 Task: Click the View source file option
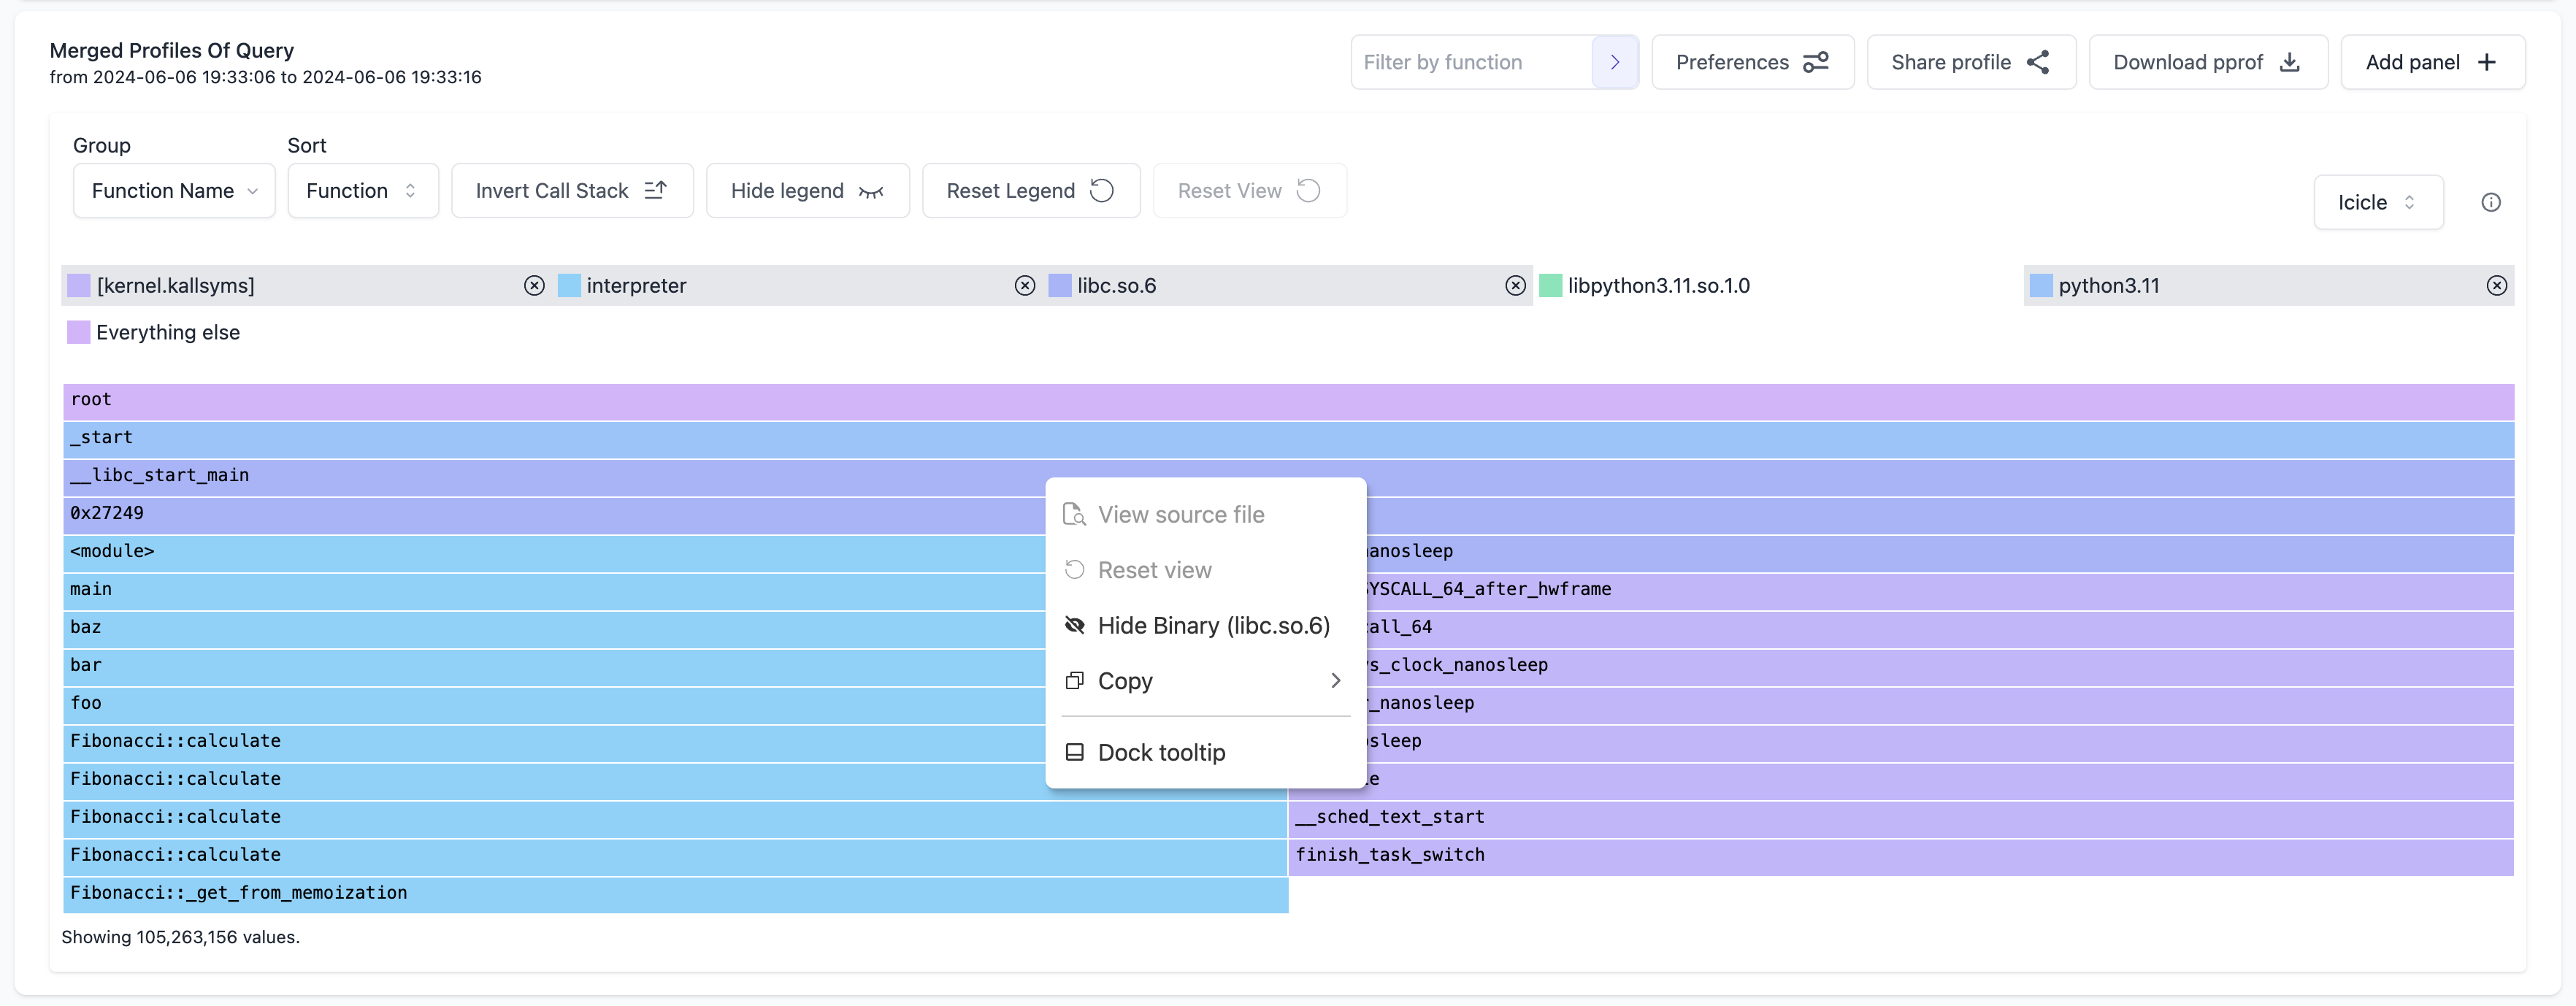pos(1181,515)
